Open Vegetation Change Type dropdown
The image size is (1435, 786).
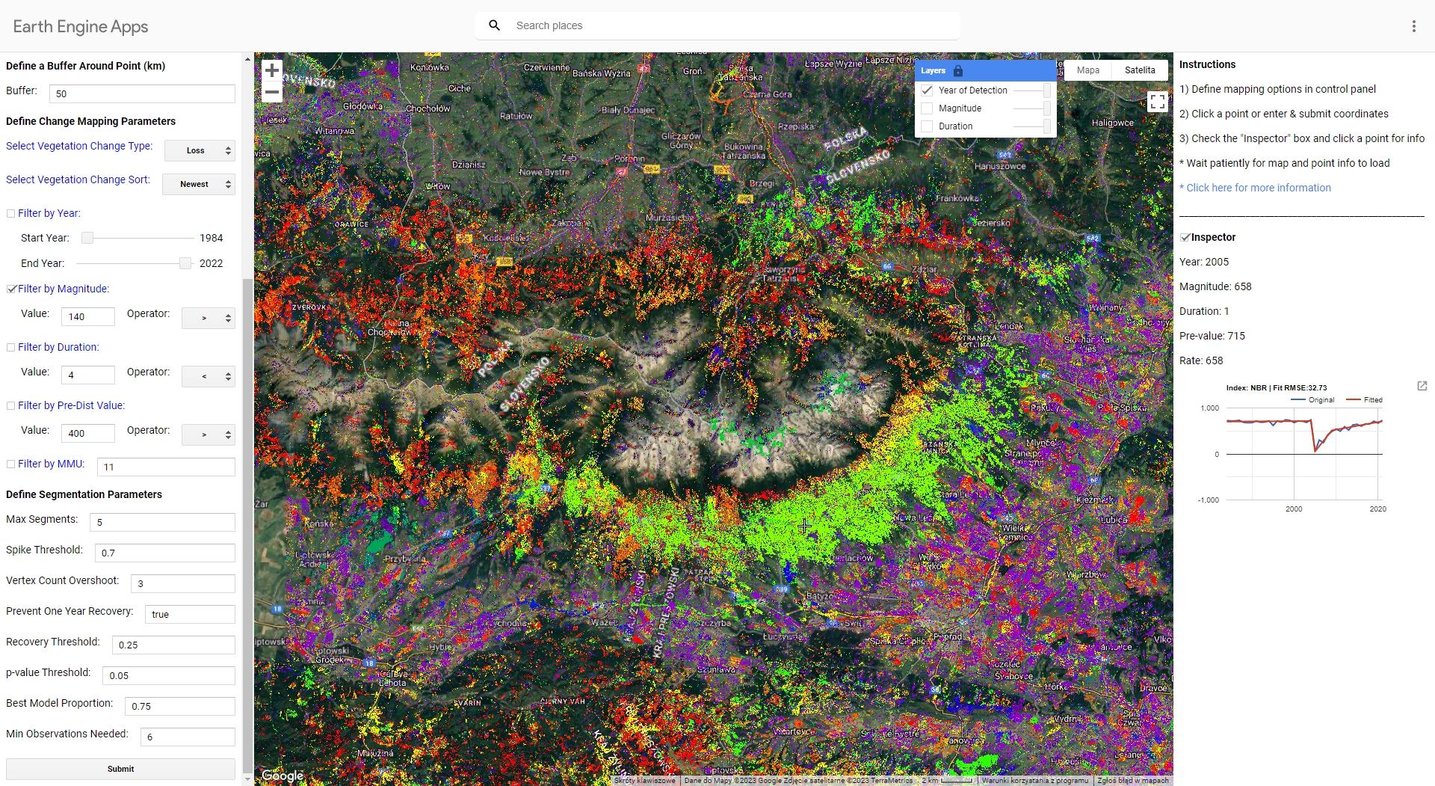click(x=200, y=151)
